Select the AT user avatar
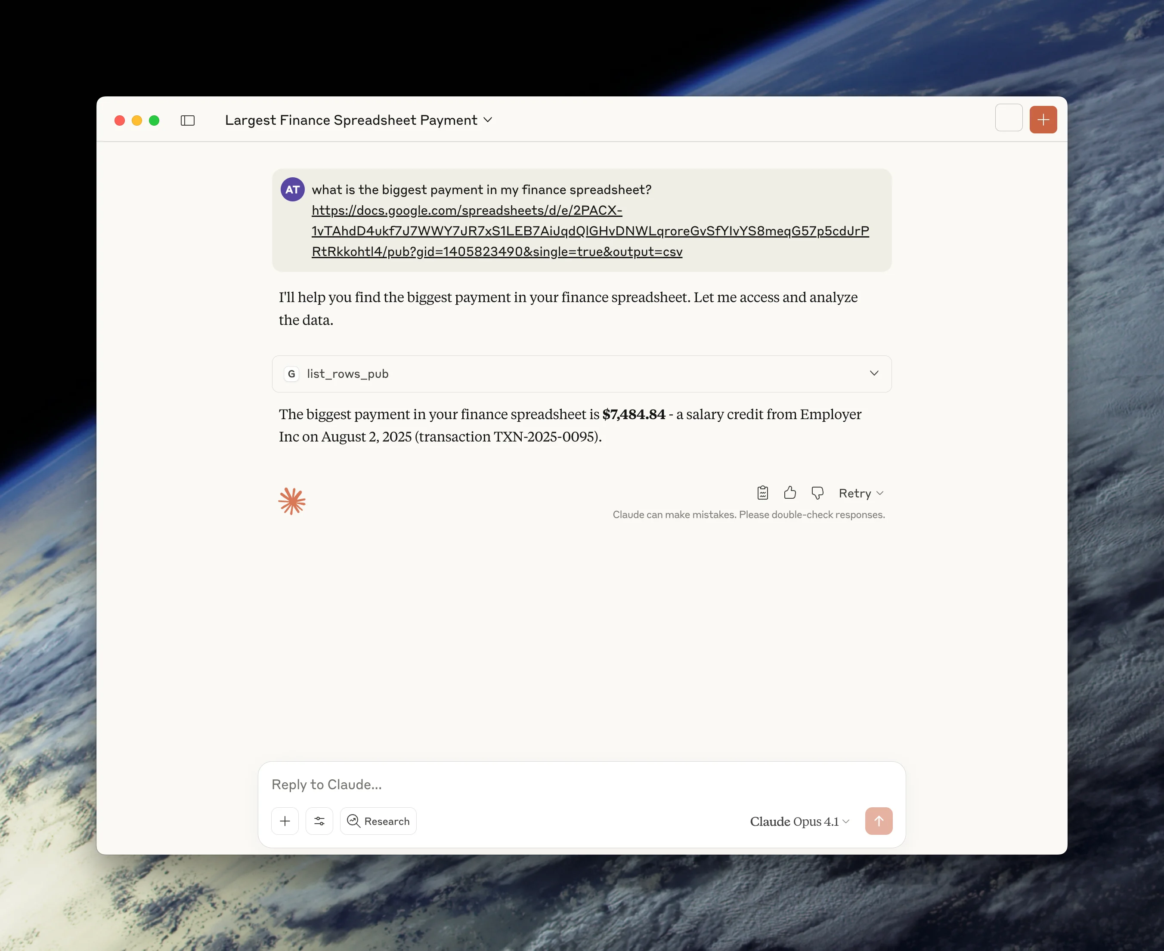Viewport: 1164px width, 951px height. [292, 189]
